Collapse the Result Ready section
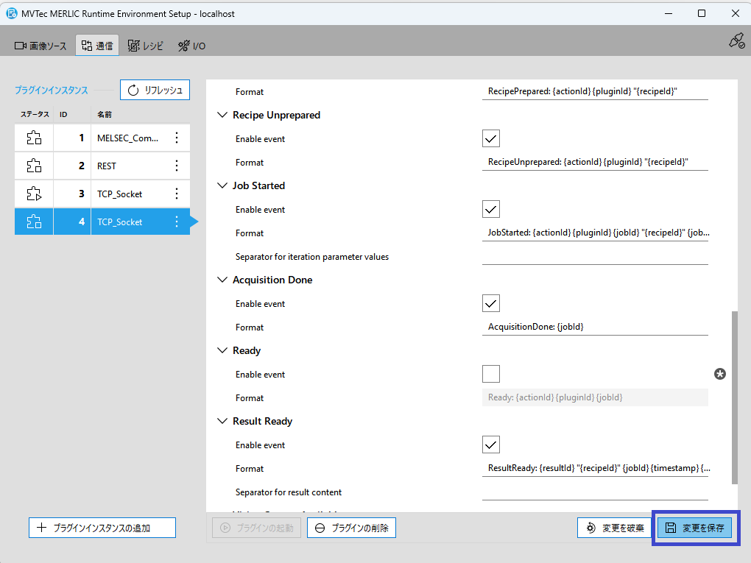 click(x=222, y=421)
